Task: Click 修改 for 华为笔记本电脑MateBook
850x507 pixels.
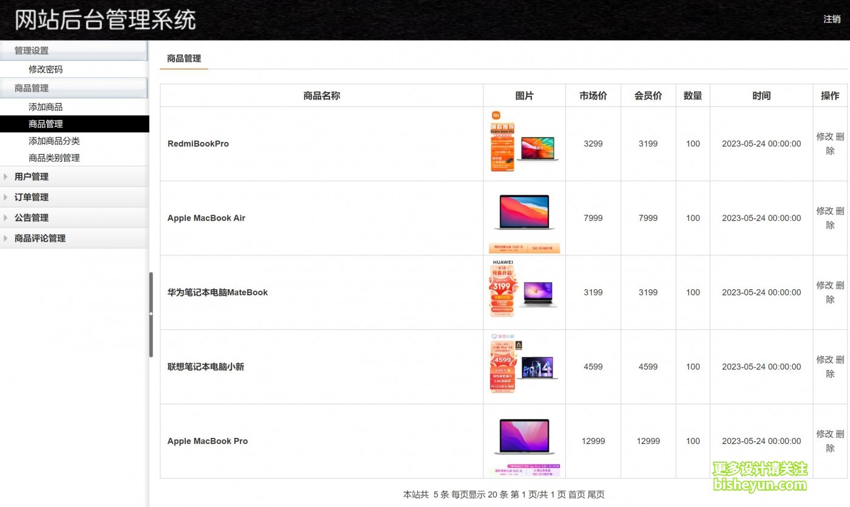Action: pos(825,285)
